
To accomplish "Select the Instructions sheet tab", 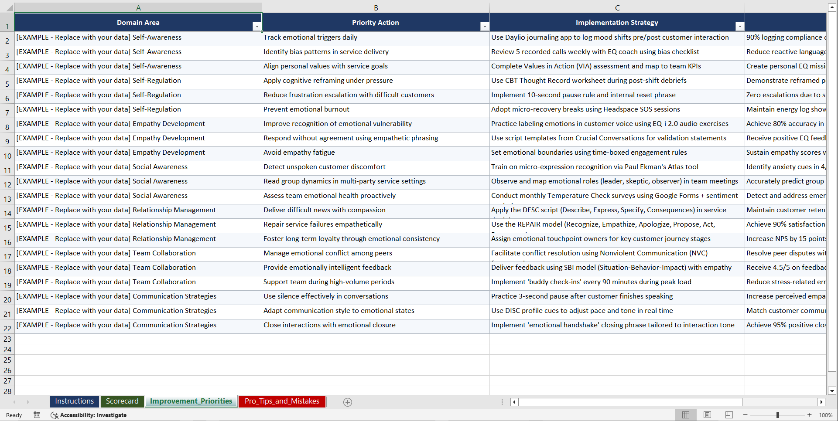I will tap(74, 401).
